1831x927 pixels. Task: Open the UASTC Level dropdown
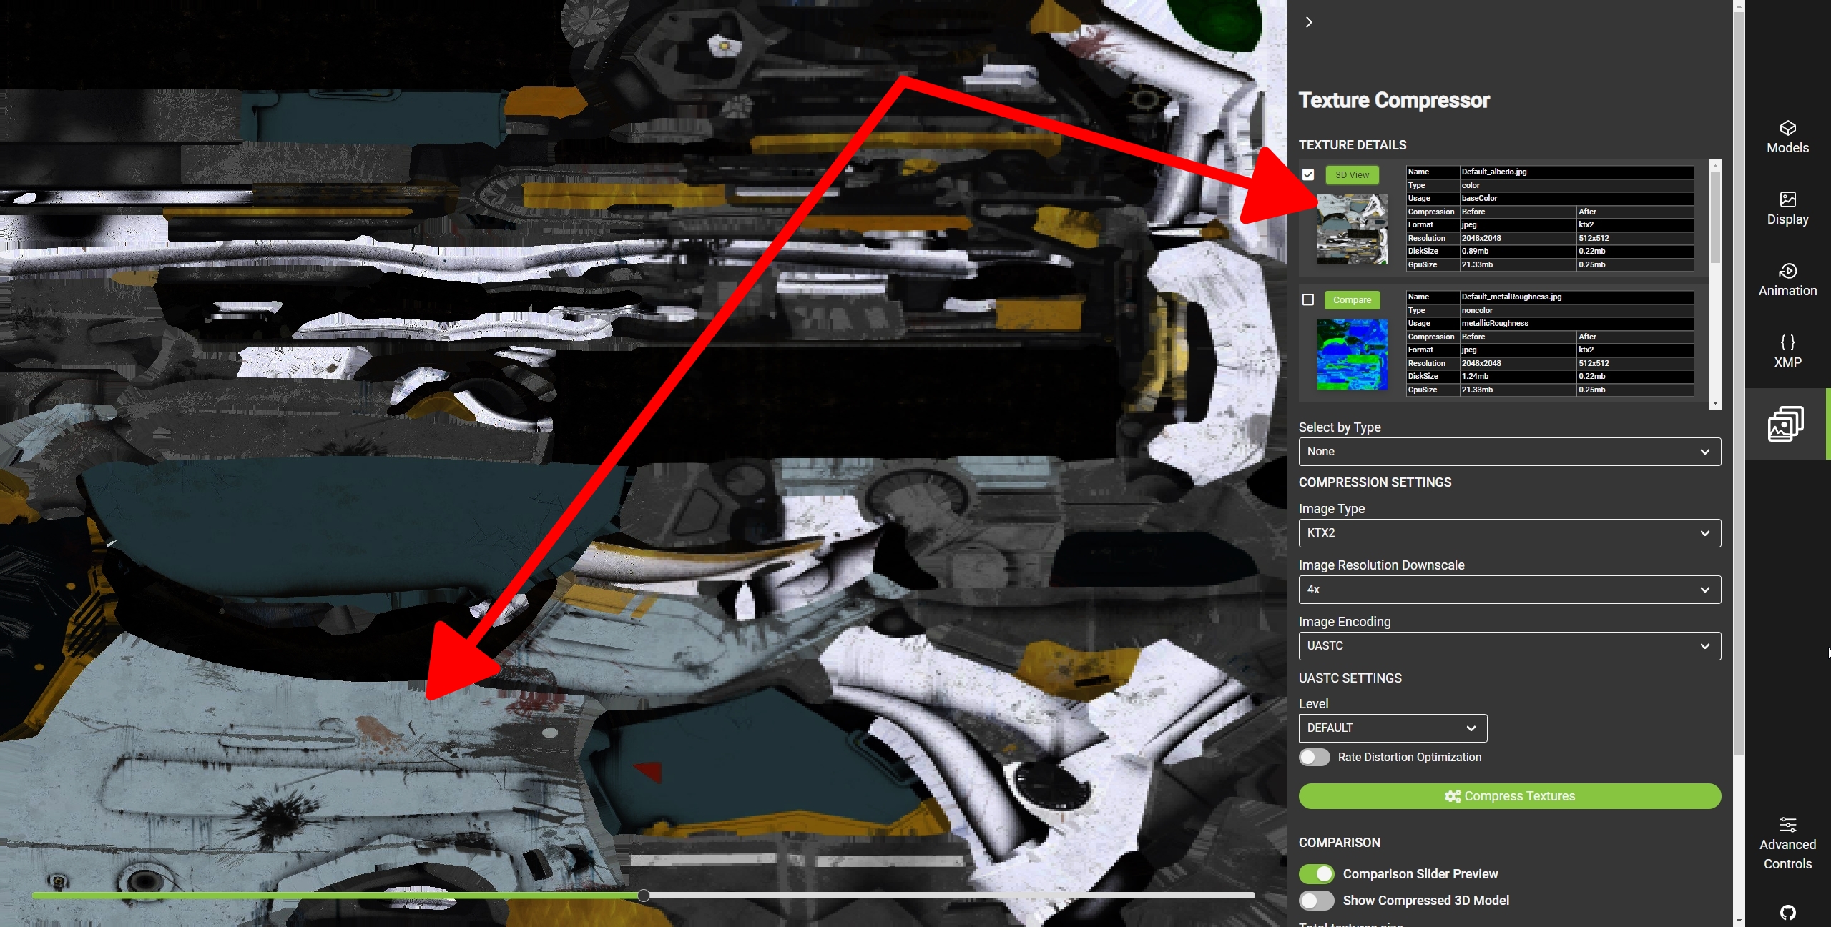[1391, 728]
